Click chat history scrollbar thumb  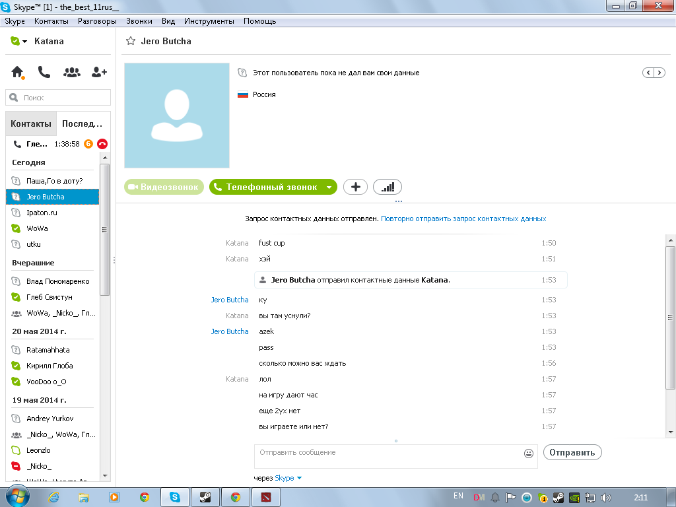tap(670, 318)
